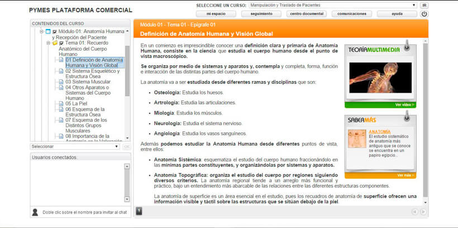Open the ayuda menu
458x228 pixels.
coord(397,14)
